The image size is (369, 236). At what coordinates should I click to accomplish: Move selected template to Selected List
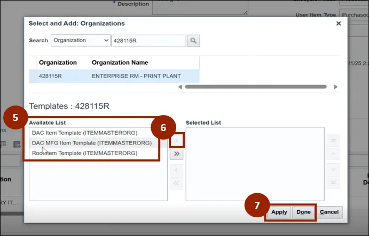pyautogui.click(x=176, y=141)
